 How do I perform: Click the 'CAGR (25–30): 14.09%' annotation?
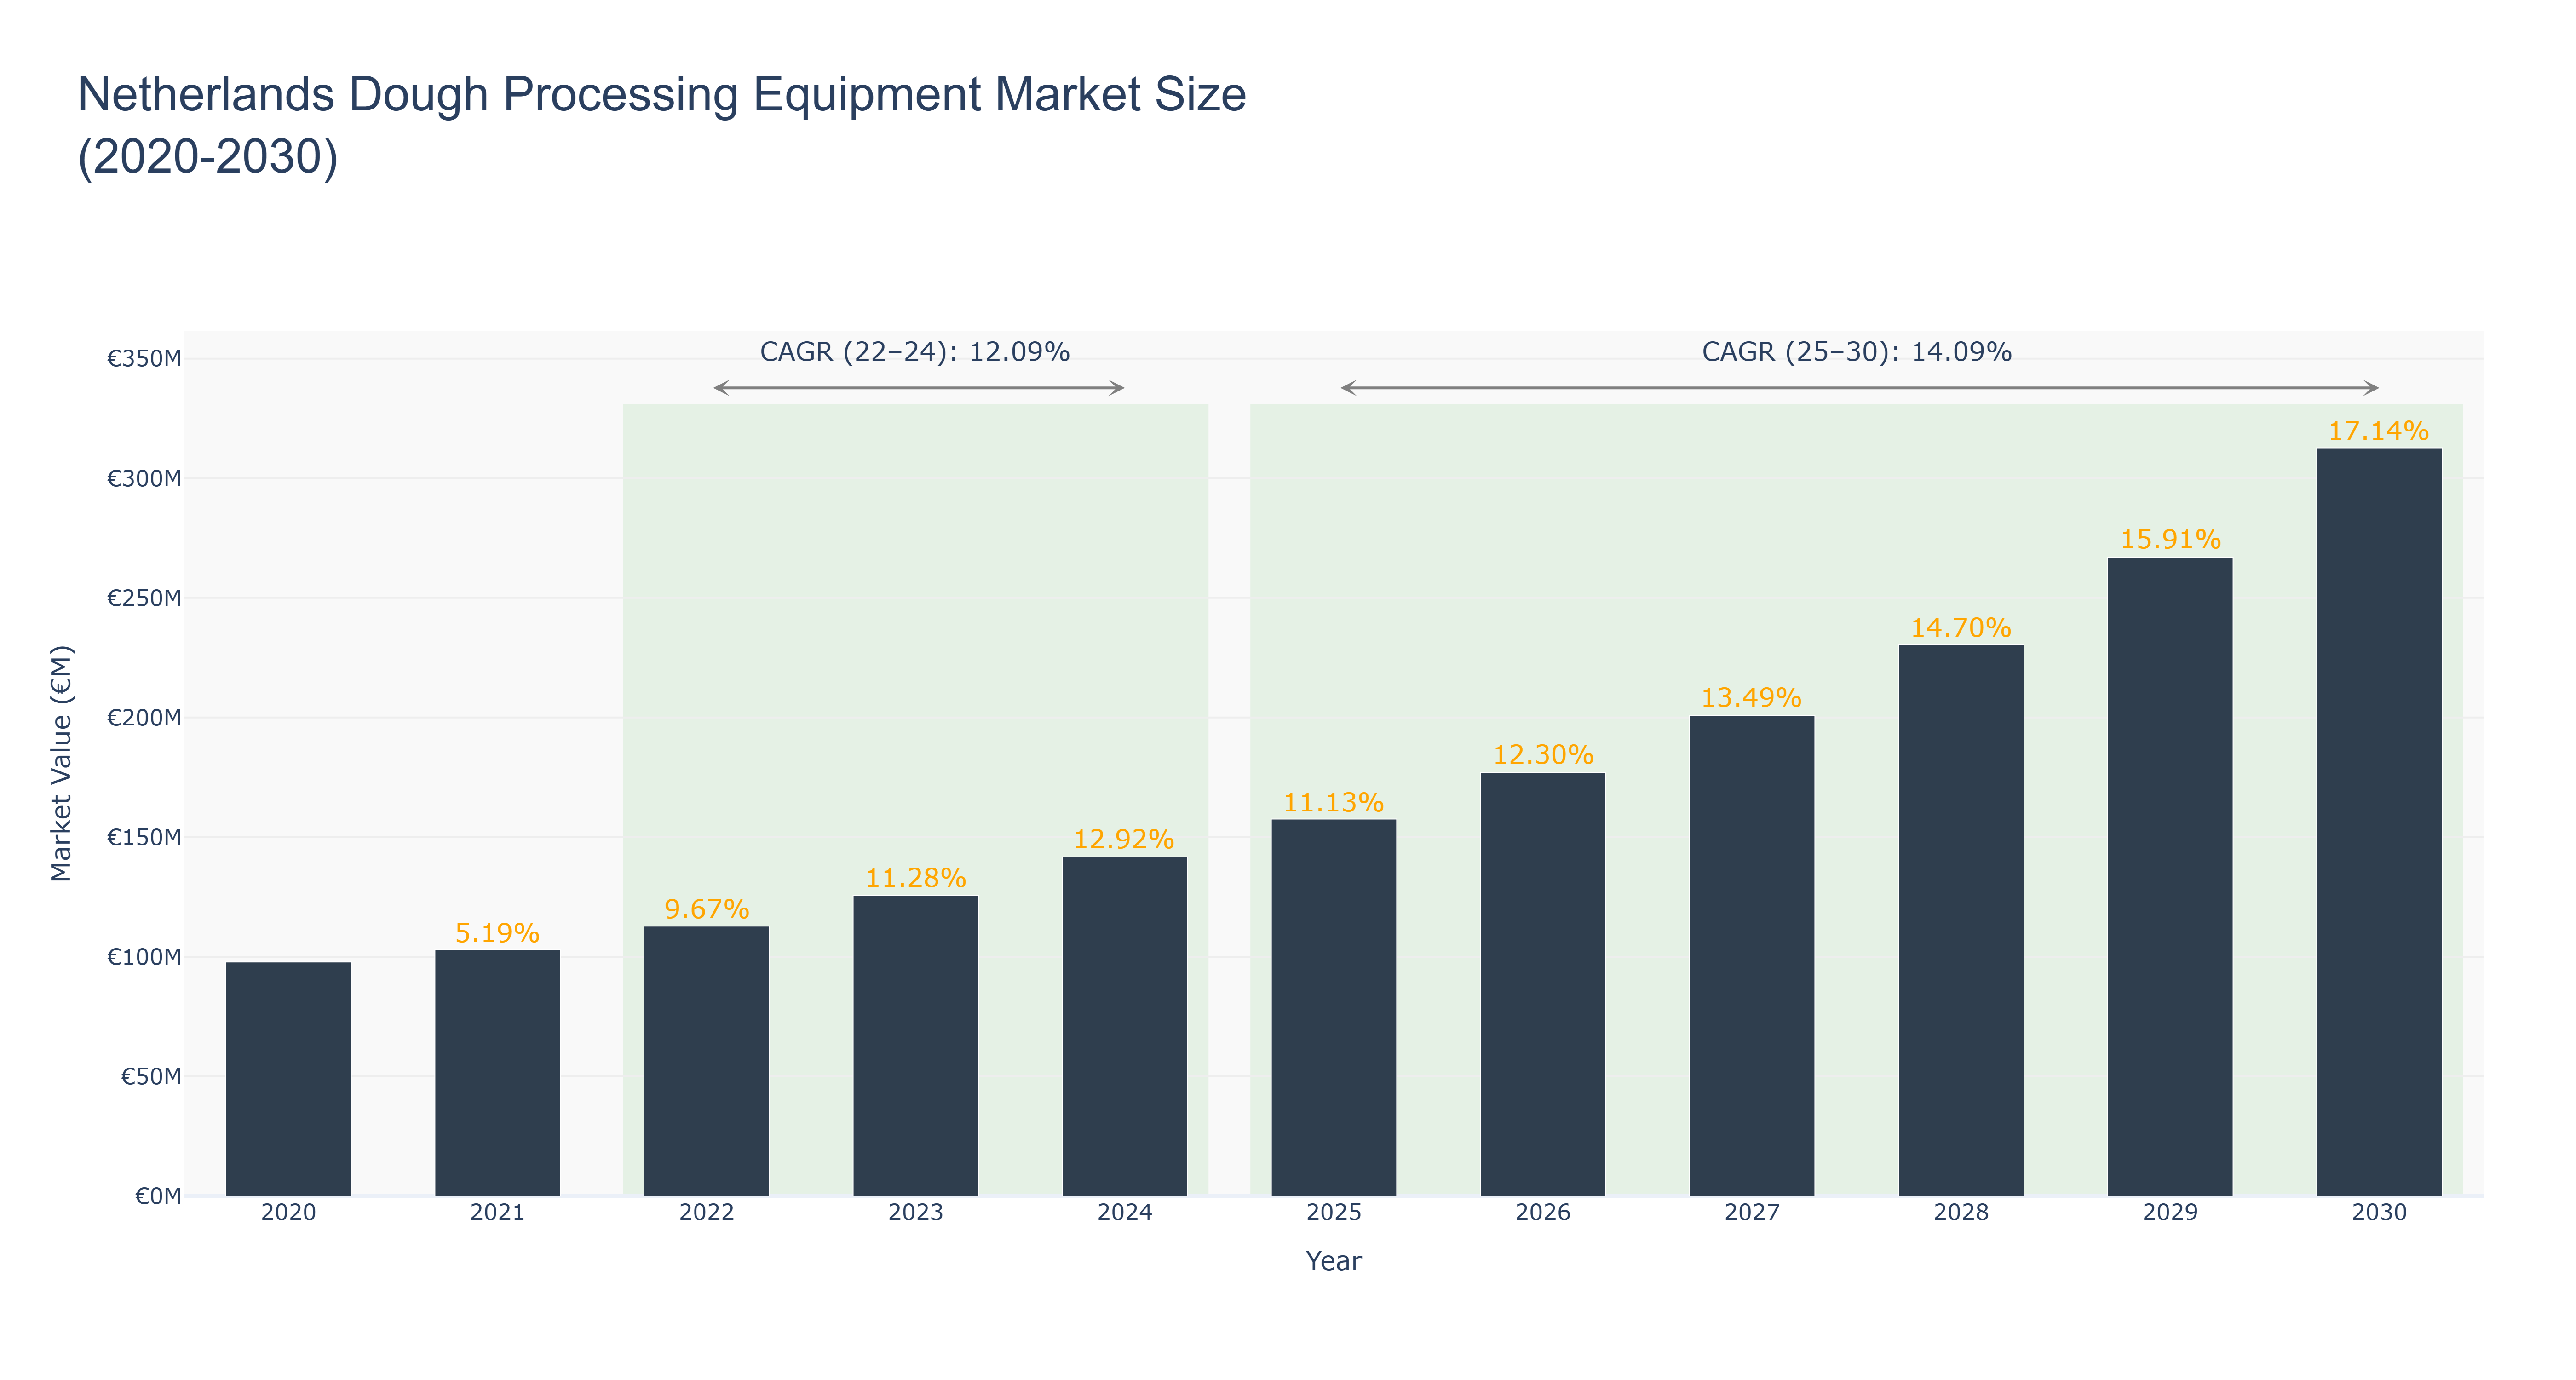point(1857,352)
